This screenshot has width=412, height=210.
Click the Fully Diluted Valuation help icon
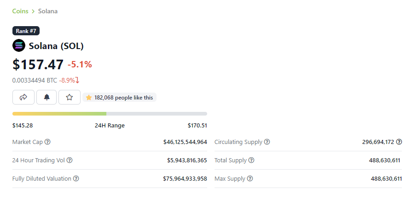pos(76,178)
